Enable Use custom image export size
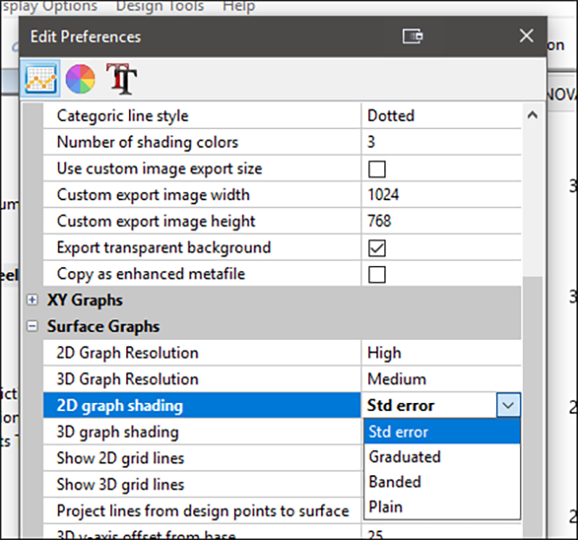The height and width of the screenshot is (540, 578). tap(377, 169)
